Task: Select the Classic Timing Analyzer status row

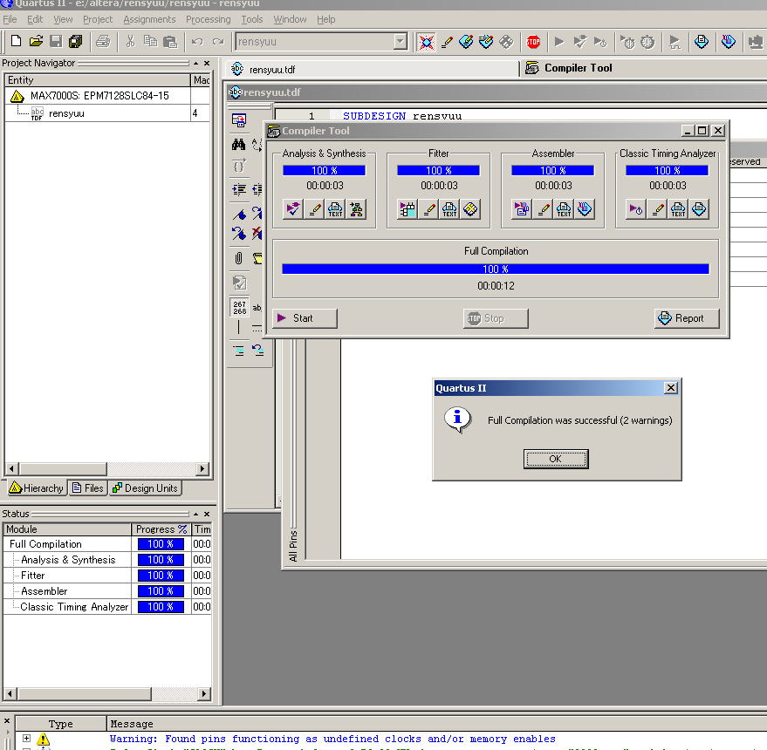Action: [x=107, y=607]
